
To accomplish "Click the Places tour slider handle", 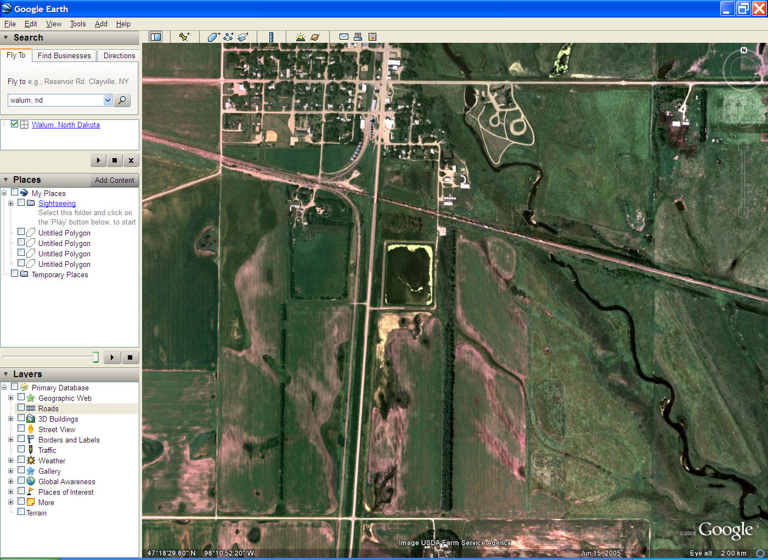I will (95, 357).
